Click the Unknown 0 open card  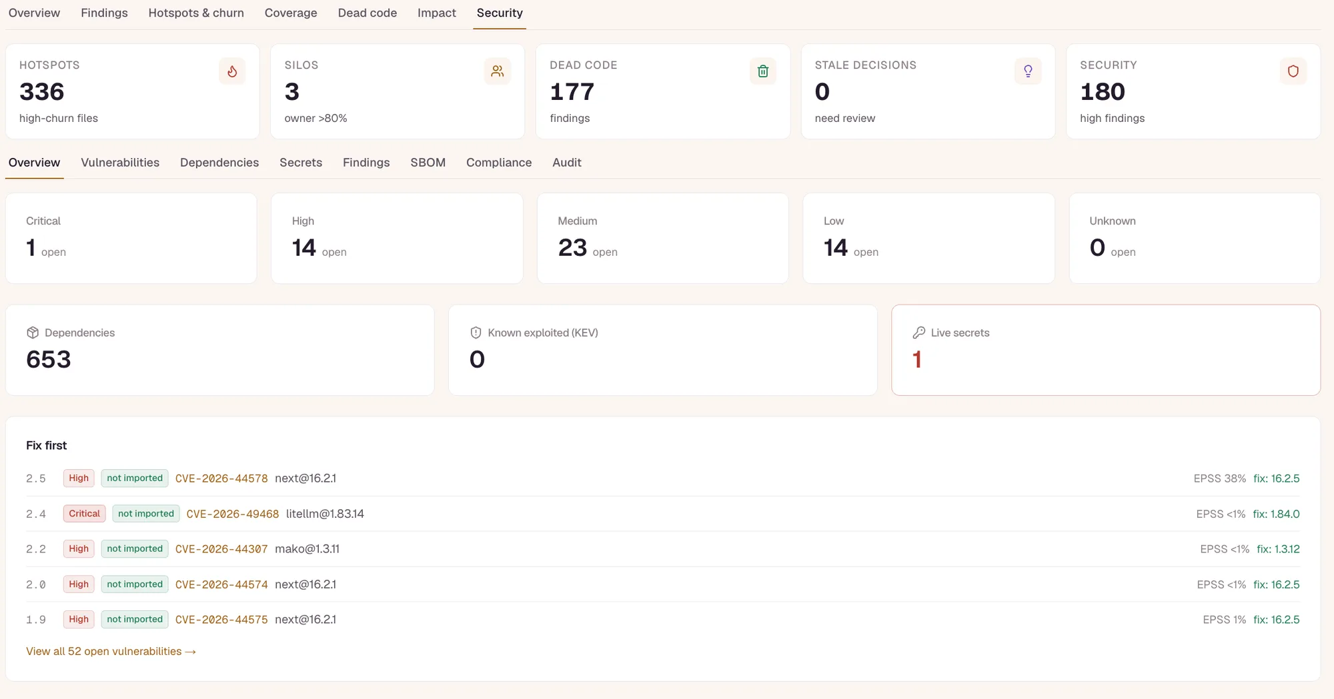[1195, 239]
